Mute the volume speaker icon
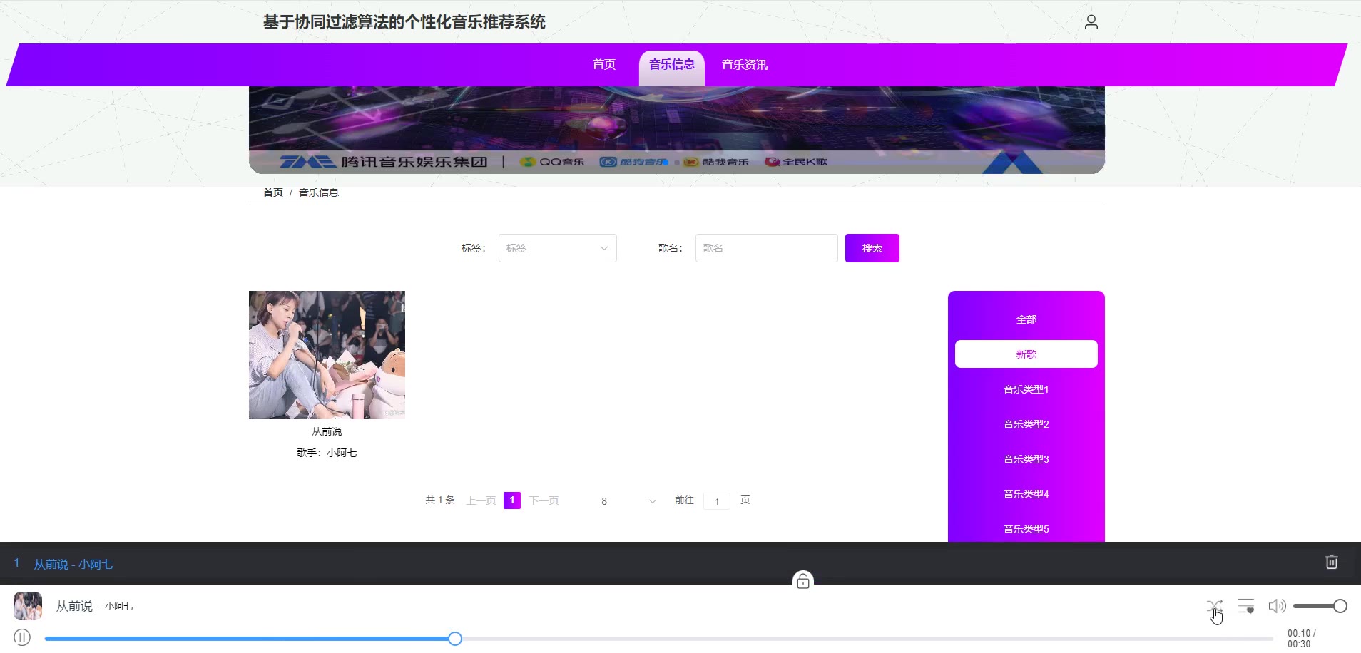Screen dimensions: 1361x653 click(x=1277, y=606)
